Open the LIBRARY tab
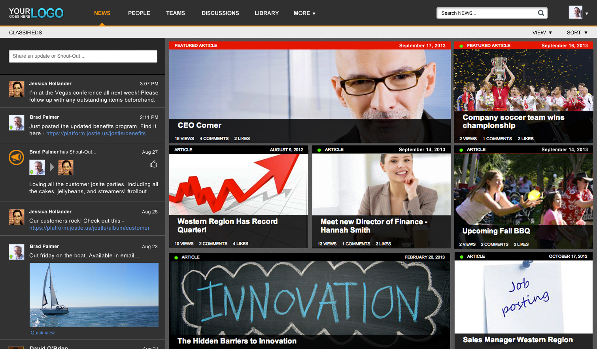The width and height of the screenshot is (597, 349). (x=266, y=13)
